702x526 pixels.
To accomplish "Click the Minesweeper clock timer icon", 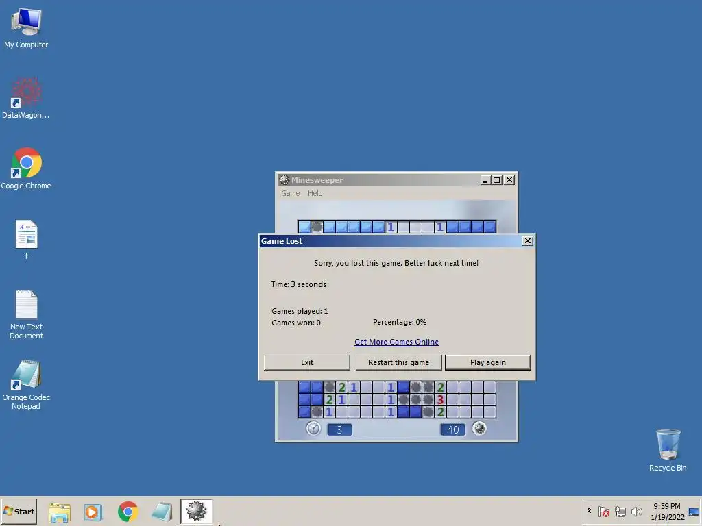I will tap(313, 429).
